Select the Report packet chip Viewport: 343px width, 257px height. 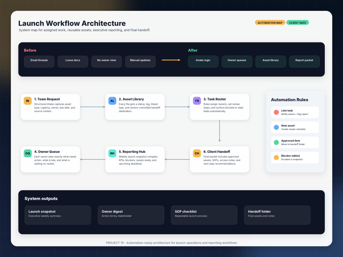304,61
